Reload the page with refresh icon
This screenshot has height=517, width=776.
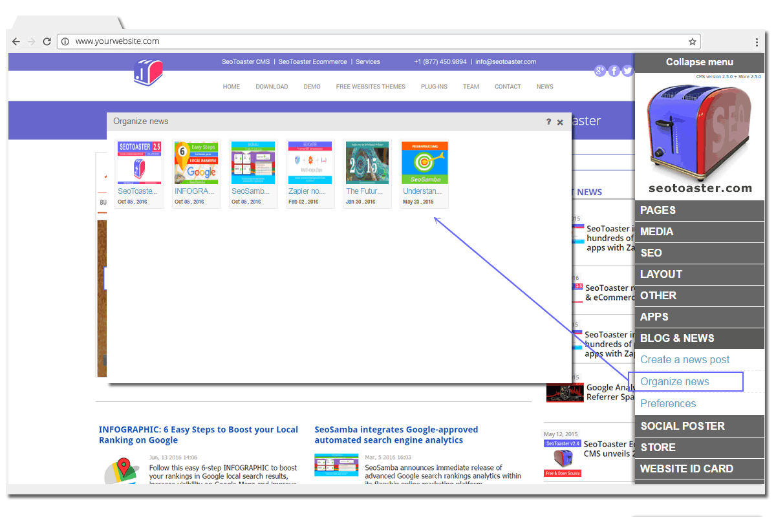(47, 41)
